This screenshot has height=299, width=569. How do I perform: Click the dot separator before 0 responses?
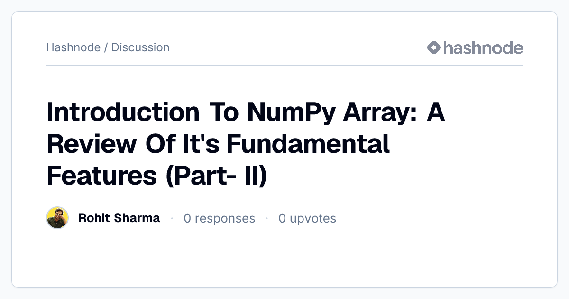pos(172,218)
